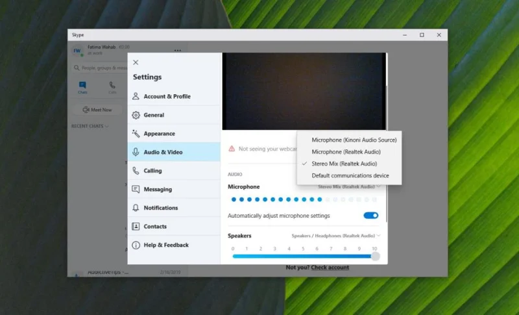519x315 pixels.
Task: Choose Default communications device option
Action: click(350, 175)
